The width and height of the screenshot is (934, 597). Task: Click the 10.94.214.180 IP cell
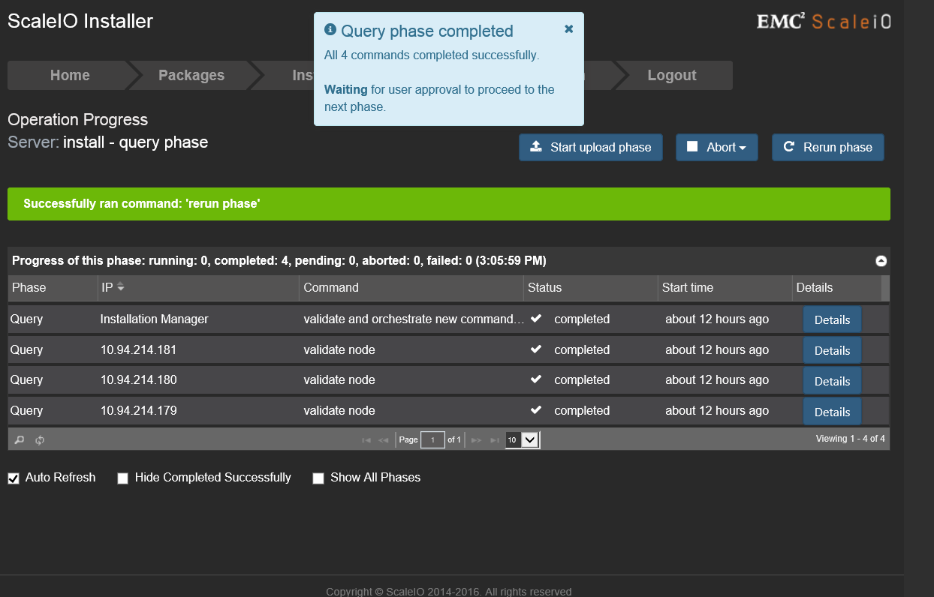[139, 379]
